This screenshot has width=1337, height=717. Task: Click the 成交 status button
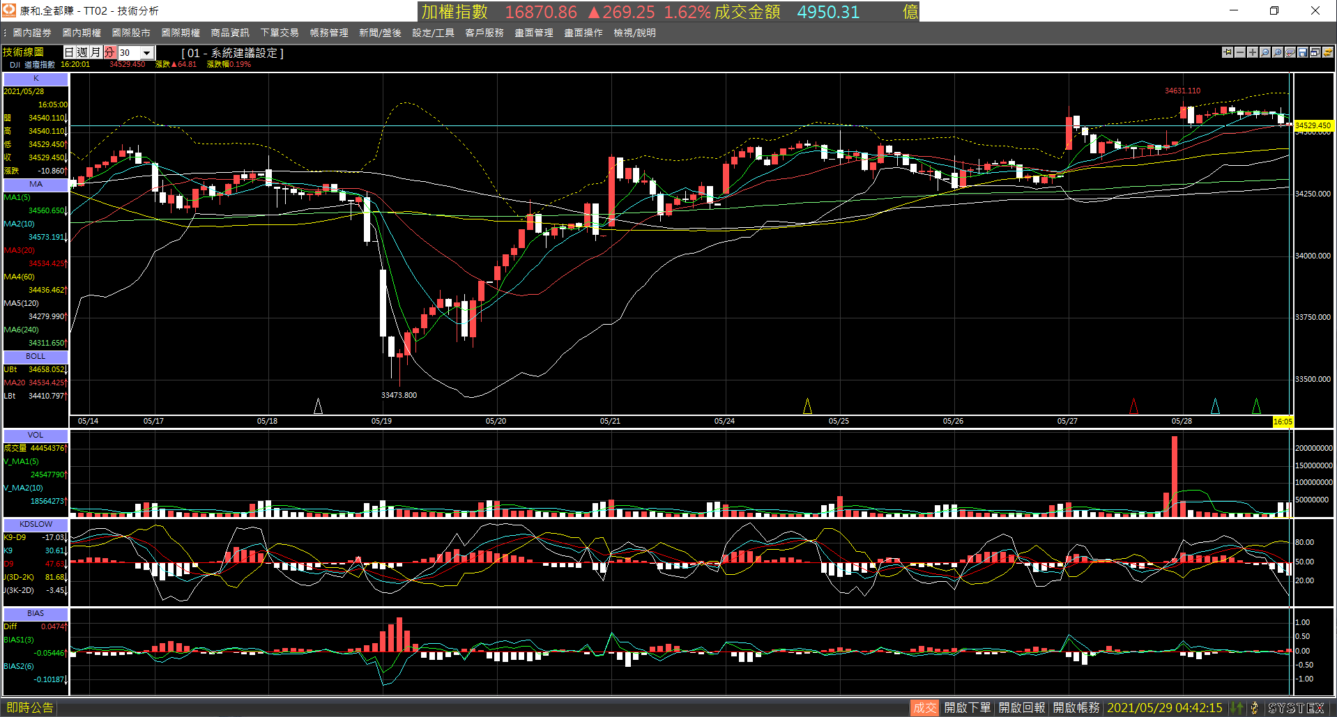click(925, 708)
